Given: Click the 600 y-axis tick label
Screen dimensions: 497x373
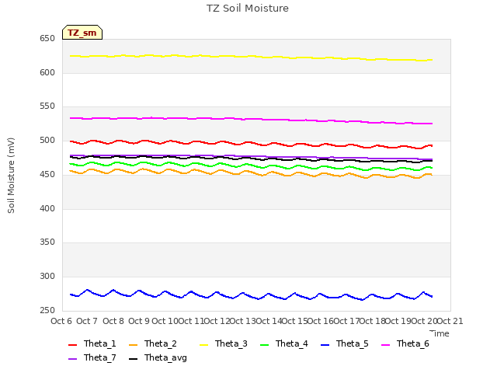Looking at the screenshot, I should tap(47, 72).
